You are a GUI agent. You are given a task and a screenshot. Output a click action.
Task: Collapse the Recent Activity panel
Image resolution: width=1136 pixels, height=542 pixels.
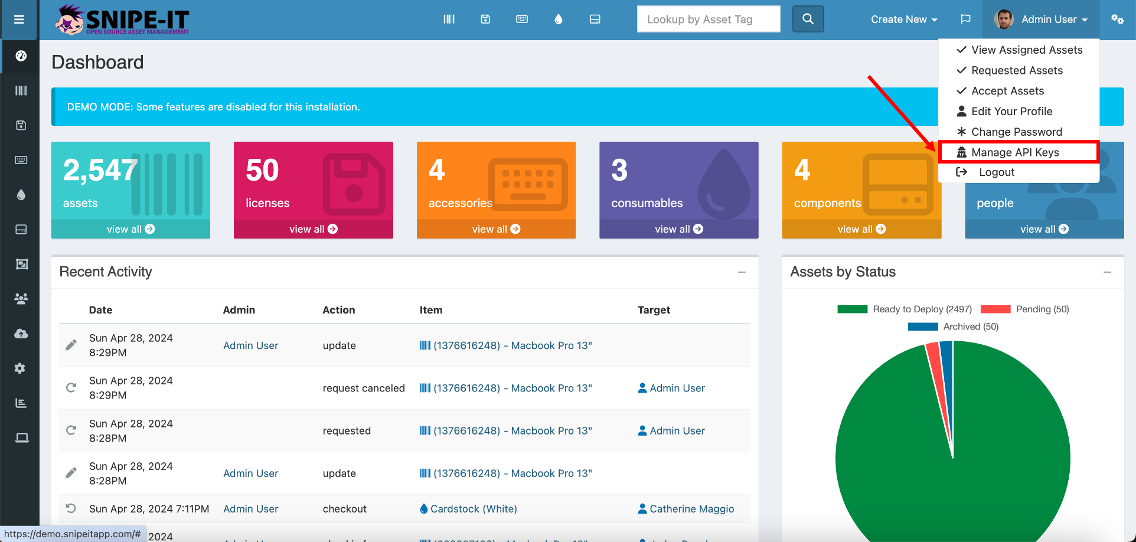click(x=742, y=272)
